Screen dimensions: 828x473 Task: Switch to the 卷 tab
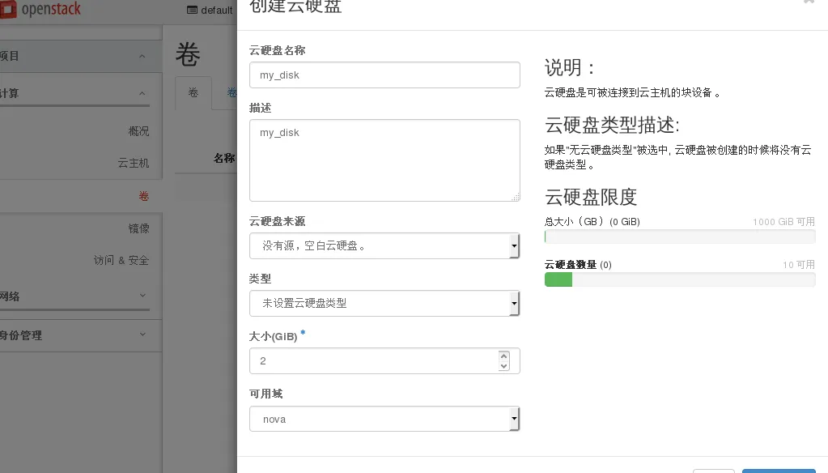pos(193,93)
